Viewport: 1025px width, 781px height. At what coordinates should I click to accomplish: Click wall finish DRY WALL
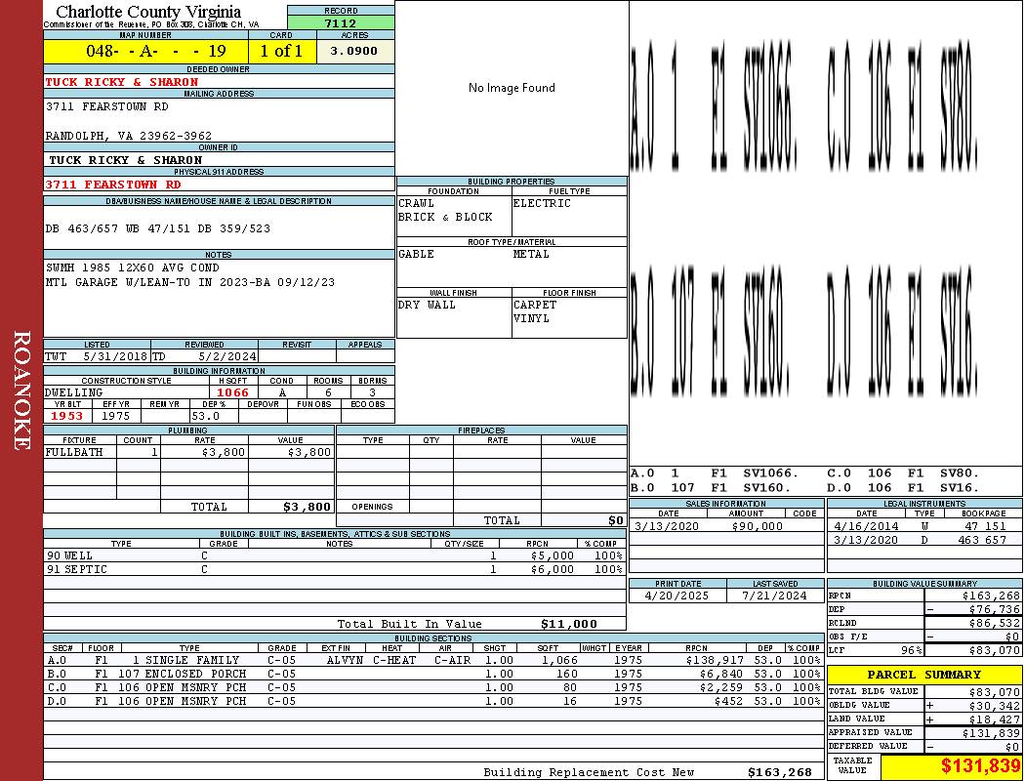[x=427, y=306]
